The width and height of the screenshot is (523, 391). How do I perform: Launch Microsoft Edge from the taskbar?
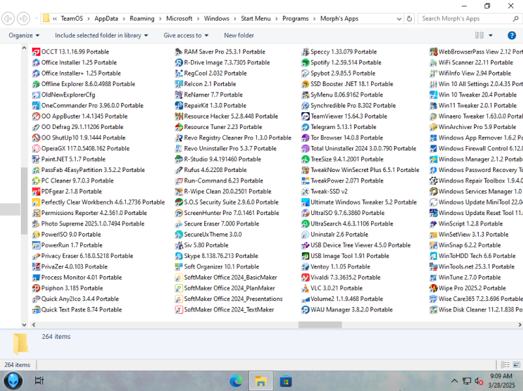pyautogui.click(x=236, y=381)
